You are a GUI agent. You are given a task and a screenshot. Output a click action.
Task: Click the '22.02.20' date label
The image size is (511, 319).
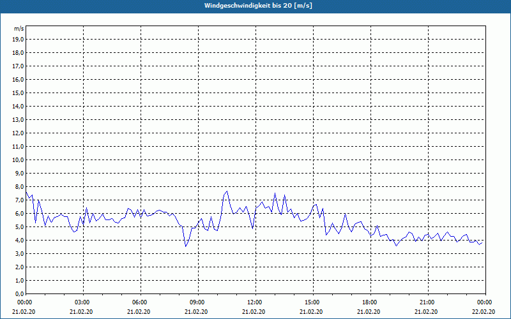coord(484,312)
